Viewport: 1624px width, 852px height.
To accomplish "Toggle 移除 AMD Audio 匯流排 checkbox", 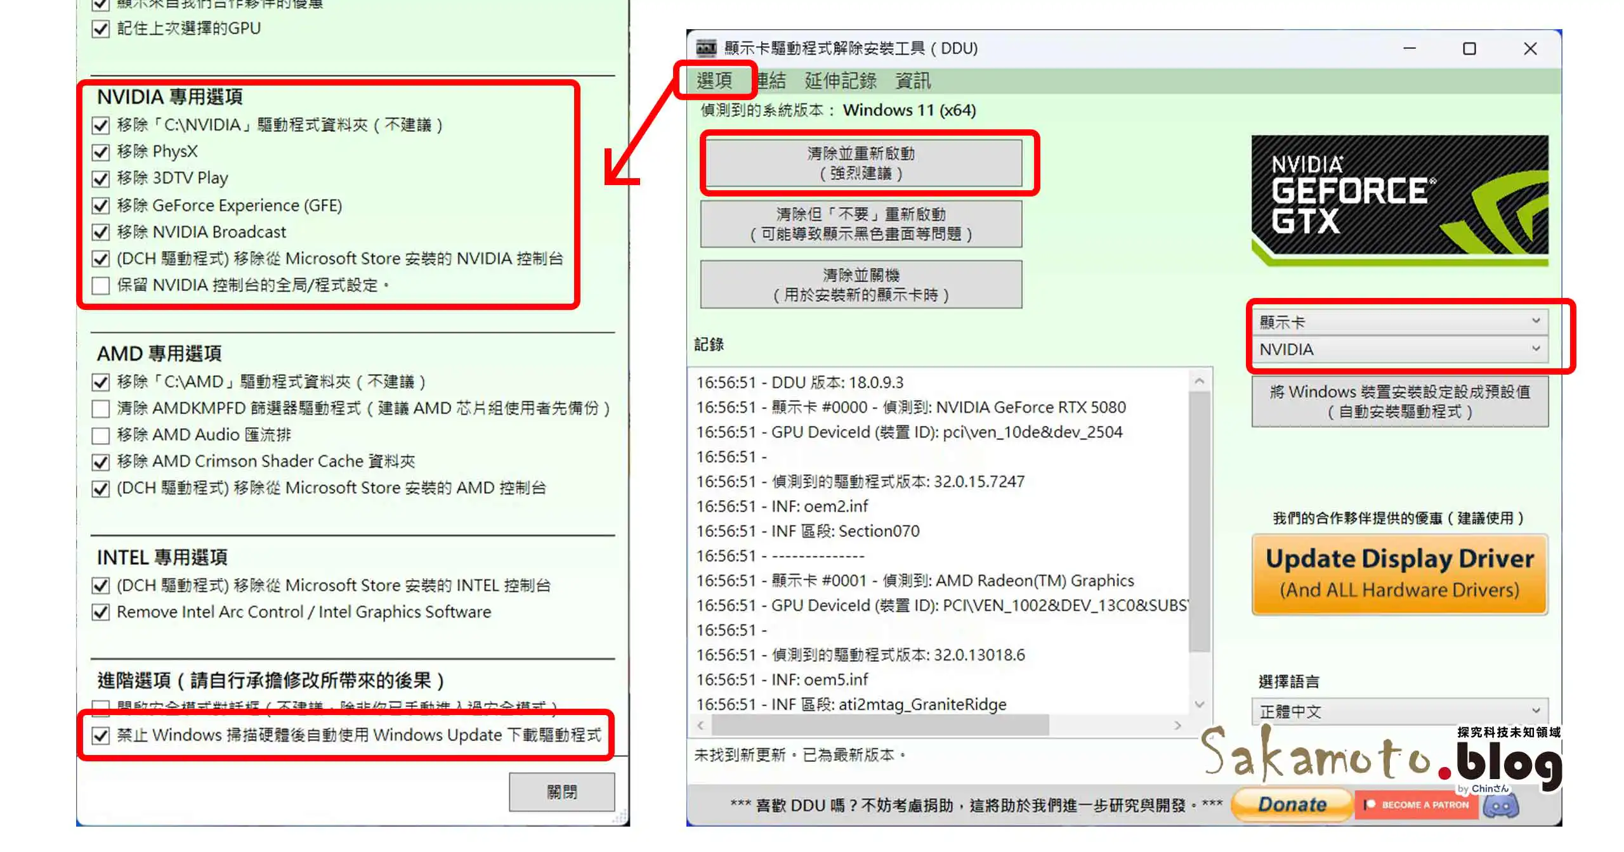I will 101,436.
